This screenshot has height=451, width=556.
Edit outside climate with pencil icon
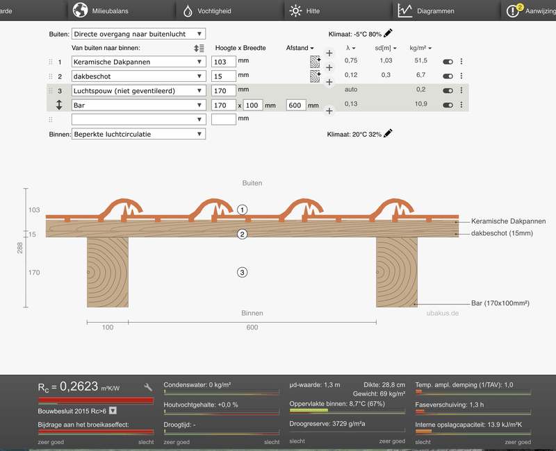pyautogui.click(x=389, y=33)
